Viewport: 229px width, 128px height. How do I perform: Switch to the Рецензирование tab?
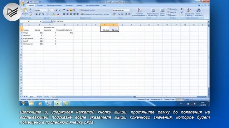[92, 6]
